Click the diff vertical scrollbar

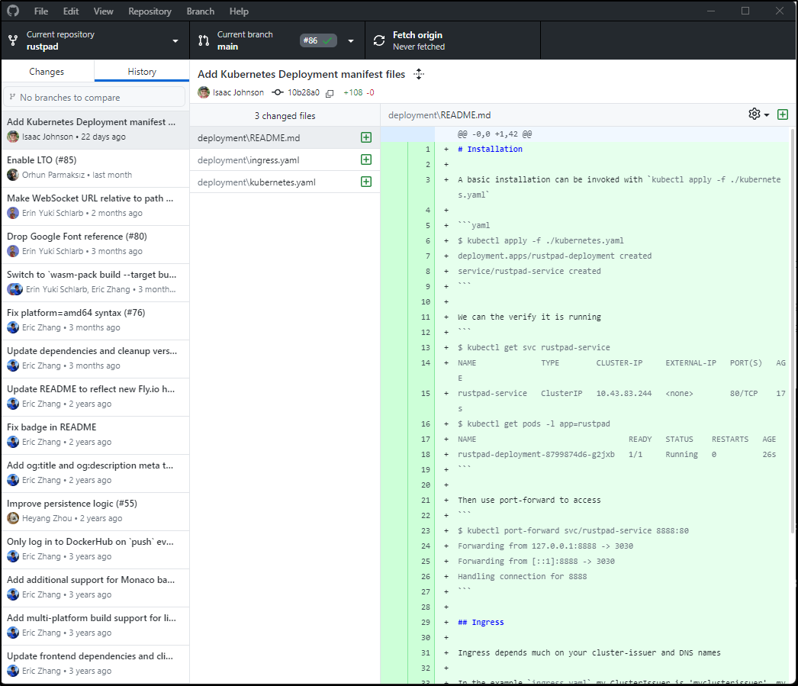793,330
